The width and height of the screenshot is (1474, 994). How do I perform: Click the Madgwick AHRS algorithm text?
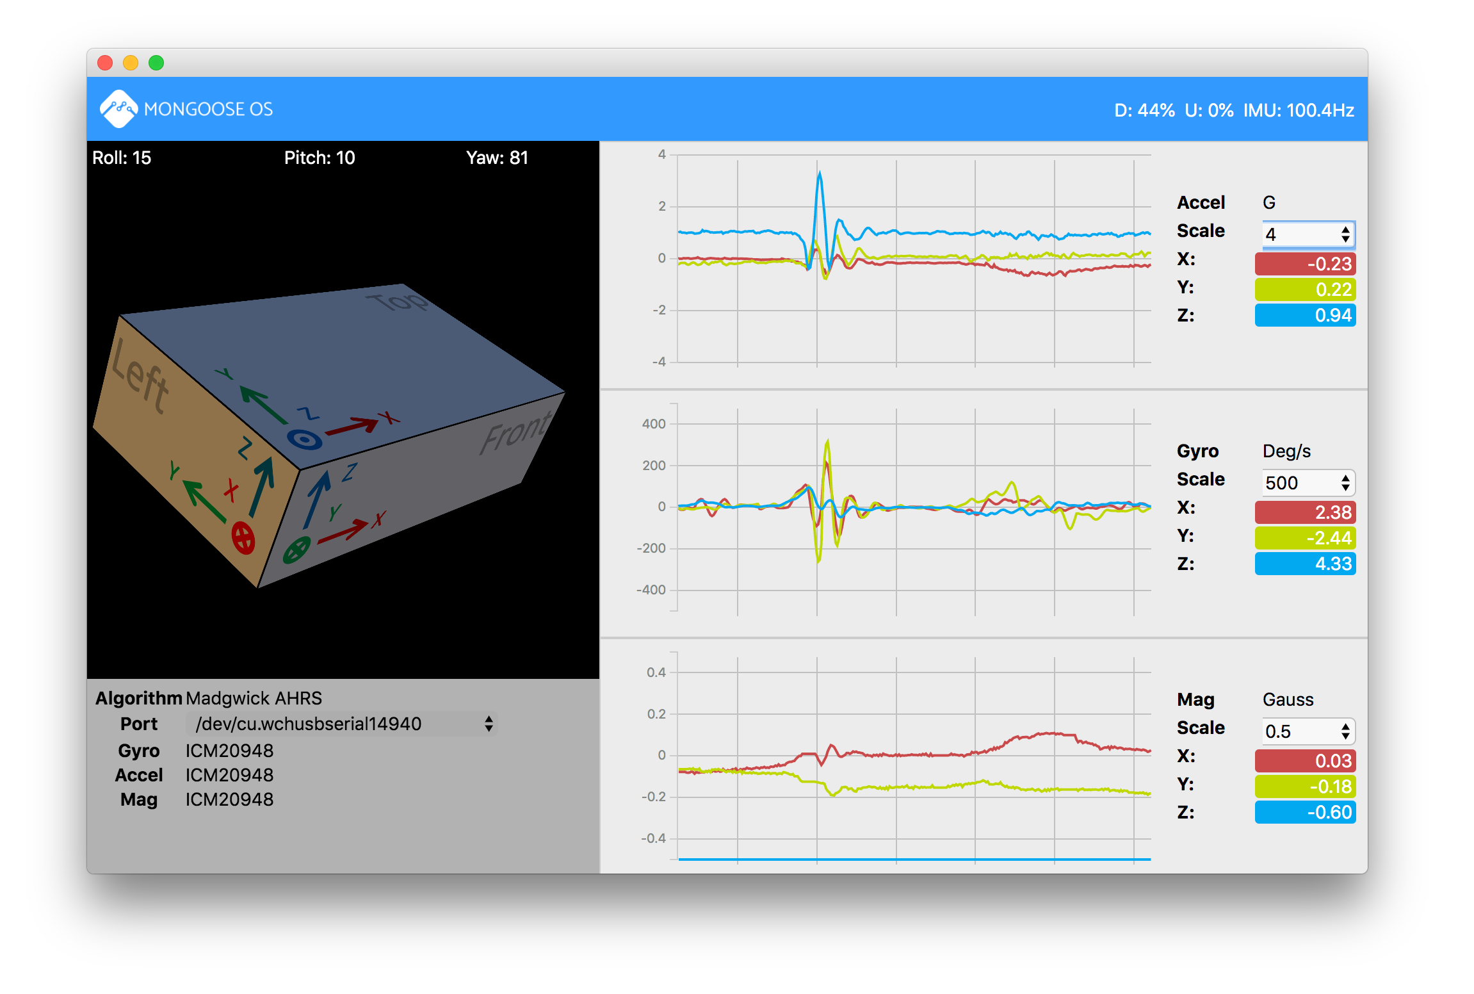tap(254, 698)
